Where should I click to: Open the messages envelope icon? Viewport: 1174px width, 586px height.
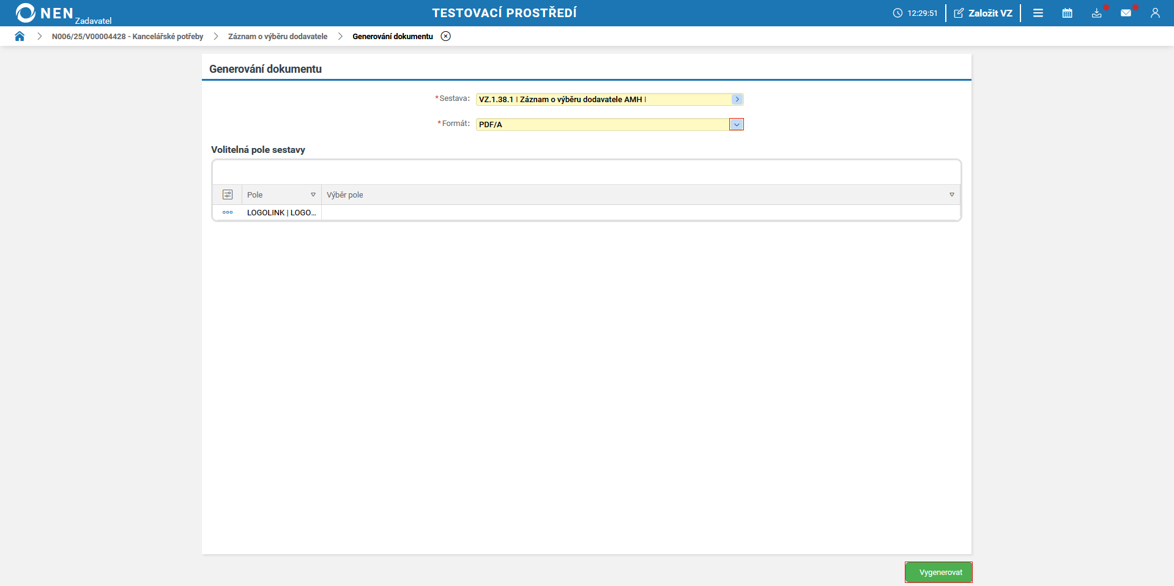[1126, 13]
